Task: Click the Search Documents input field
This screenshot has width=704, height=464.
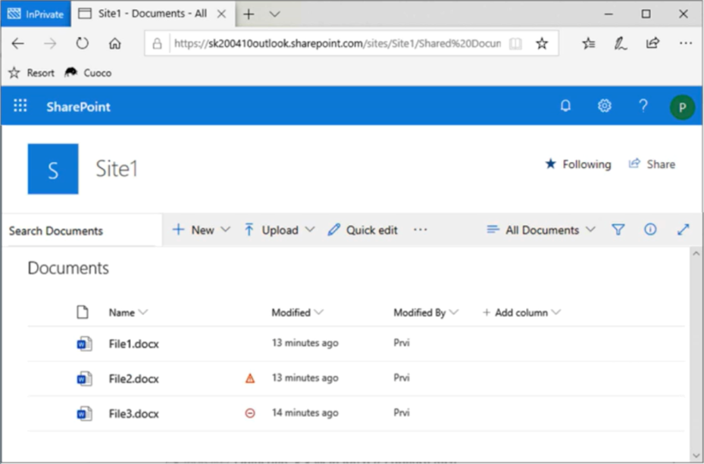Action: [x=80, y=231]
